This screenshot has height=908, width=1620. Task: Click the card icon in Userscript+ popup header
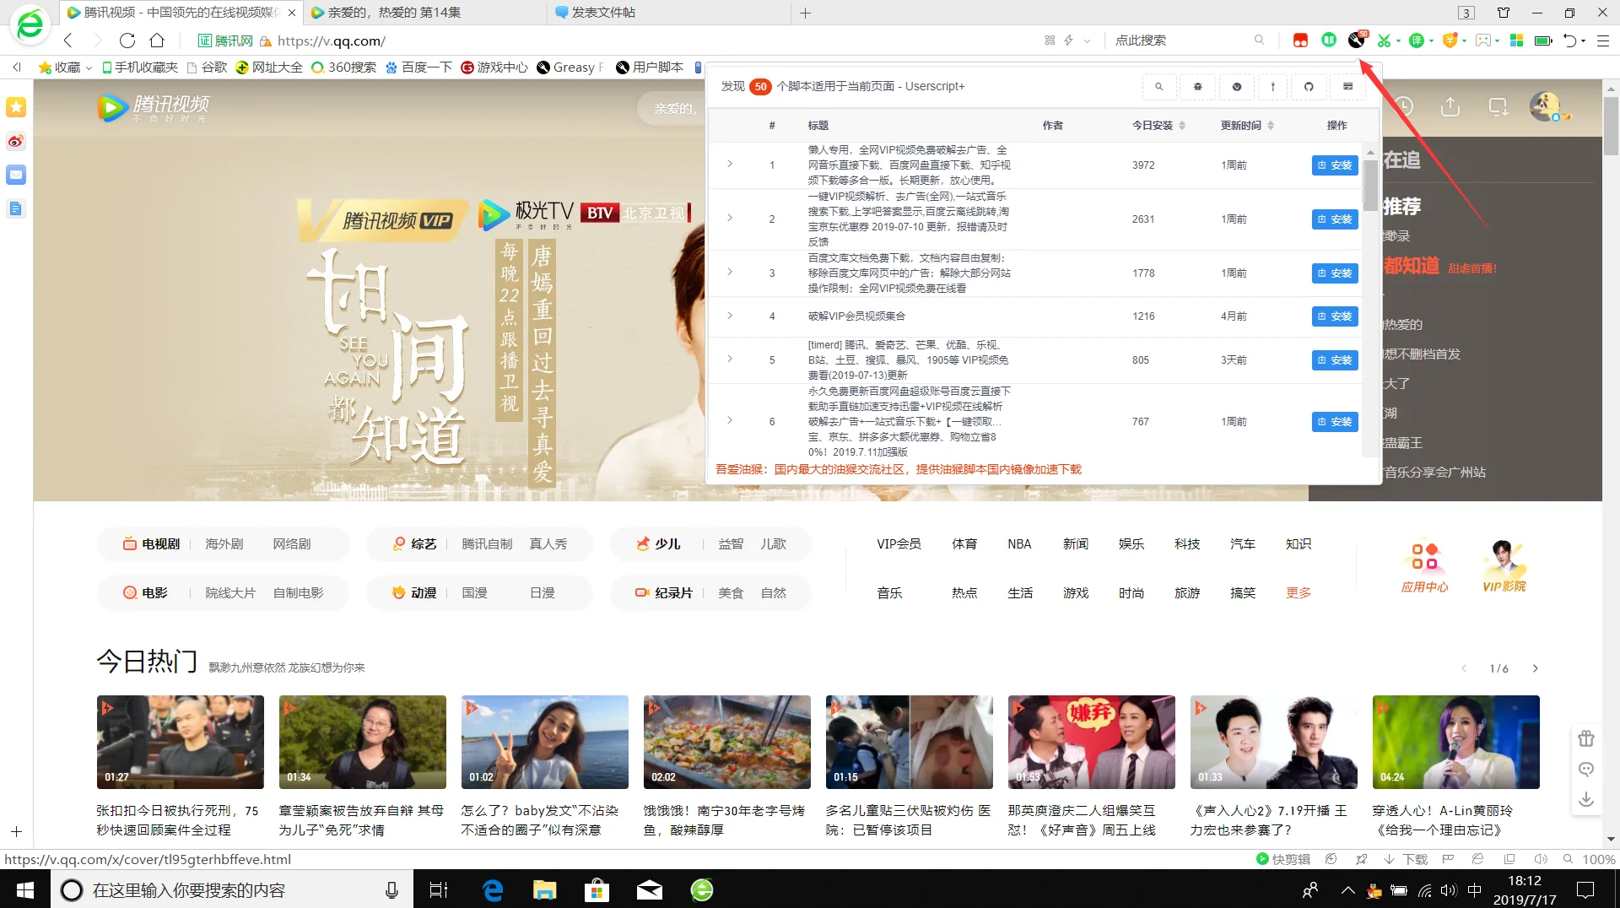1347,86
